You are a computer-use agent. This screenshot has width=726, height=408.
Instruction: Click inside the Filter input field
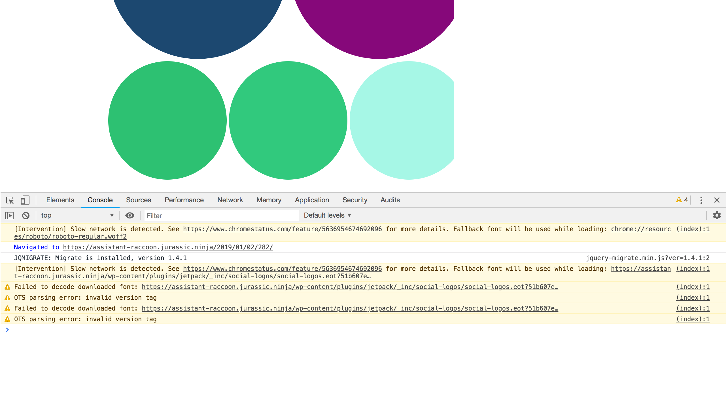221,215
